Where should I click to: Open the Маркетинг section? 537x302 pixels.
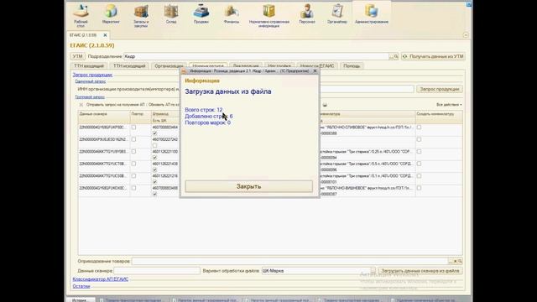pyautogui.click(x=111, y=14)
